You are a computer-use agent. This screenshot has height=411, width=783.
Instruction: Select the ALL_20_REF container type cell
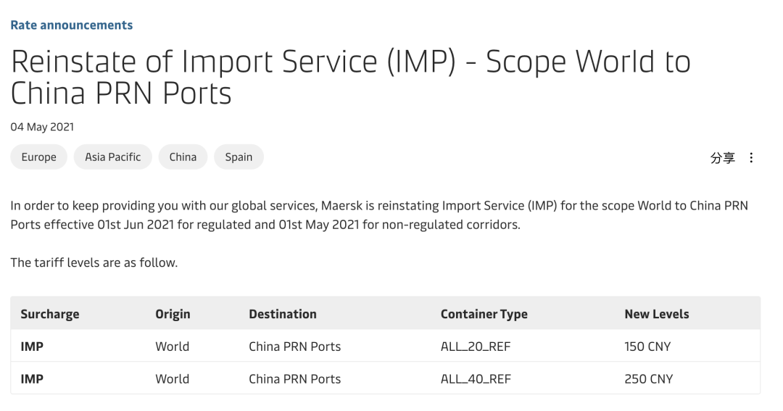(475, 346)
